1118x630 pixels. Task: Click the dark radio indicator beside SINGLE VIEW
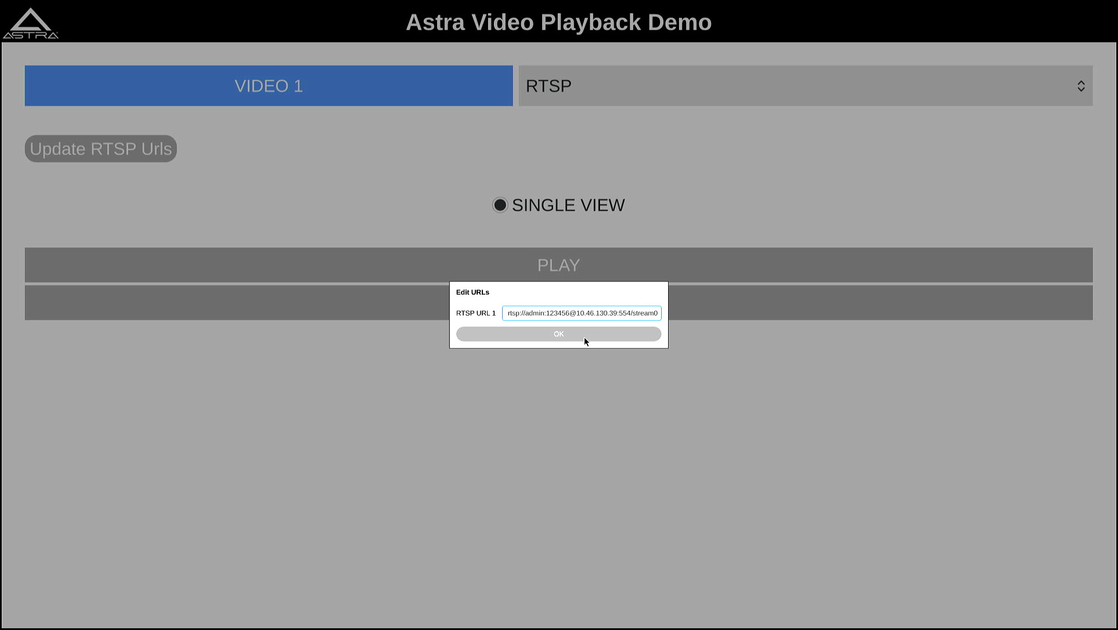[x=500, y=205]
